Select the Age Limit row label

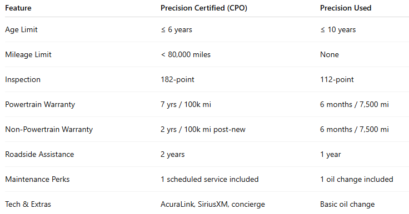(21, 30)
